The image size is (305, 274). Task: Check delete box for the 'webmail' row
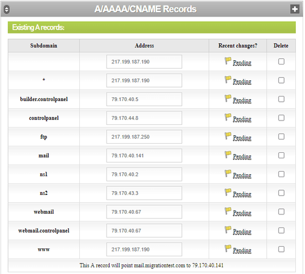[x=281, y=212]
